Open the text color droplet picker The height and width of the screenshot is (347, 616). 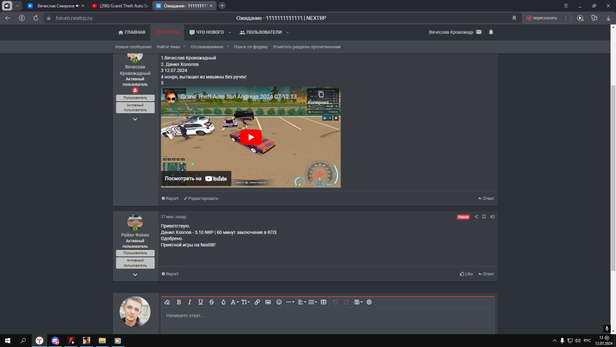(223, 302)
